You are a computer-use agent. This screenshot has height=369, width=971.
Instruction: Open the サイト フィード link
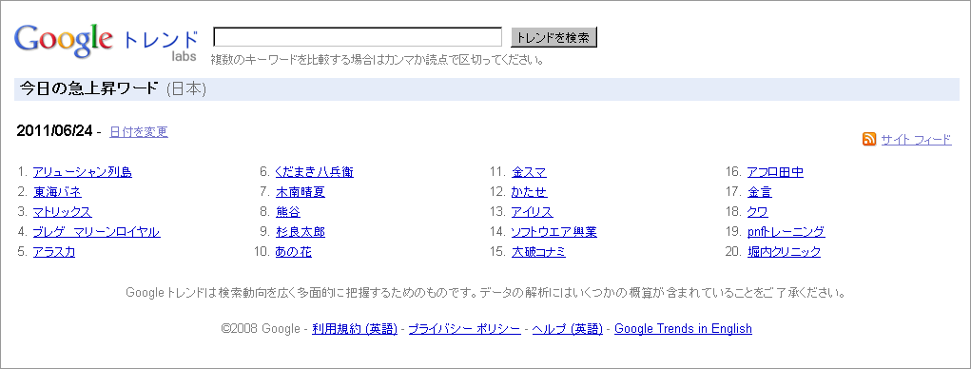[x=916, y=140]
